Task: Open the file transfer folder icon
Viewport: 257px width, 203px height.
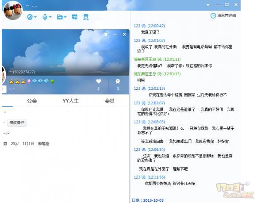Action: (60, 17)
